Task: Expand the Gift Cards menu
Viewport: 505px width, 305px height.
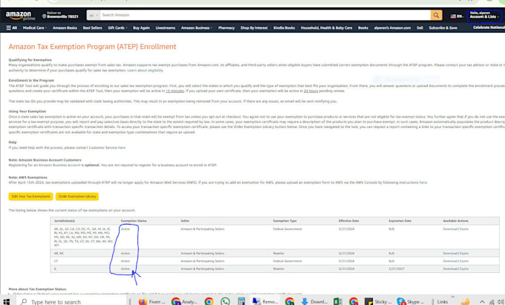Action: [117, 28]
